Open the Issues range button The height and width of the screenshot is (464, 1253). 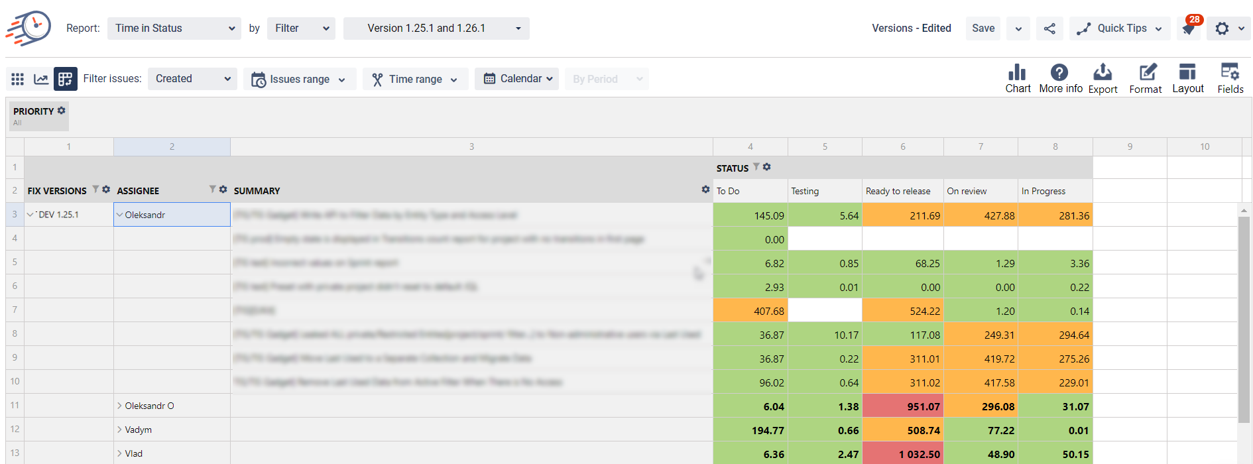coord(299,79)
